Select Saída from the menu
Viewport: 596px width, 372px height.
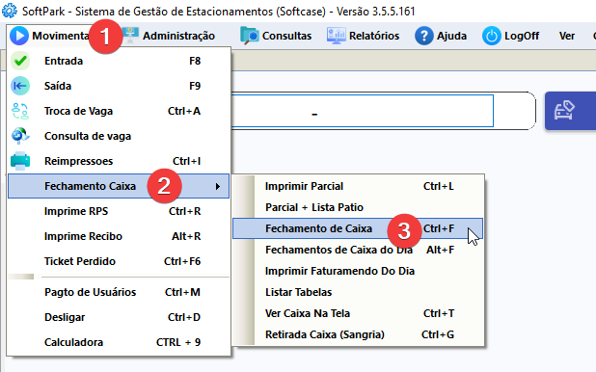pos(119,86)
